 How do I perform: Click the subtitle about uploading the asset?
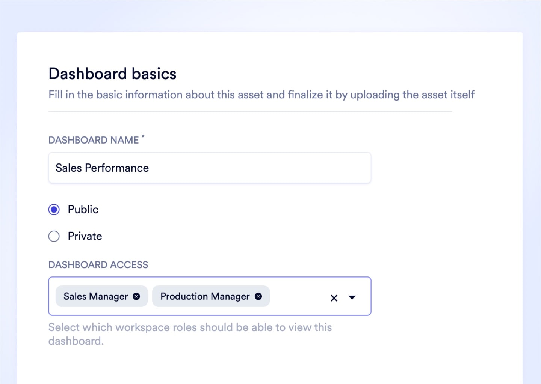261,94
